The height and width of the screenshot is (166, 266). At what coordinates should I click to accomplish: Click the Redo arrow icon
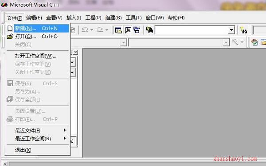point(100,30)
